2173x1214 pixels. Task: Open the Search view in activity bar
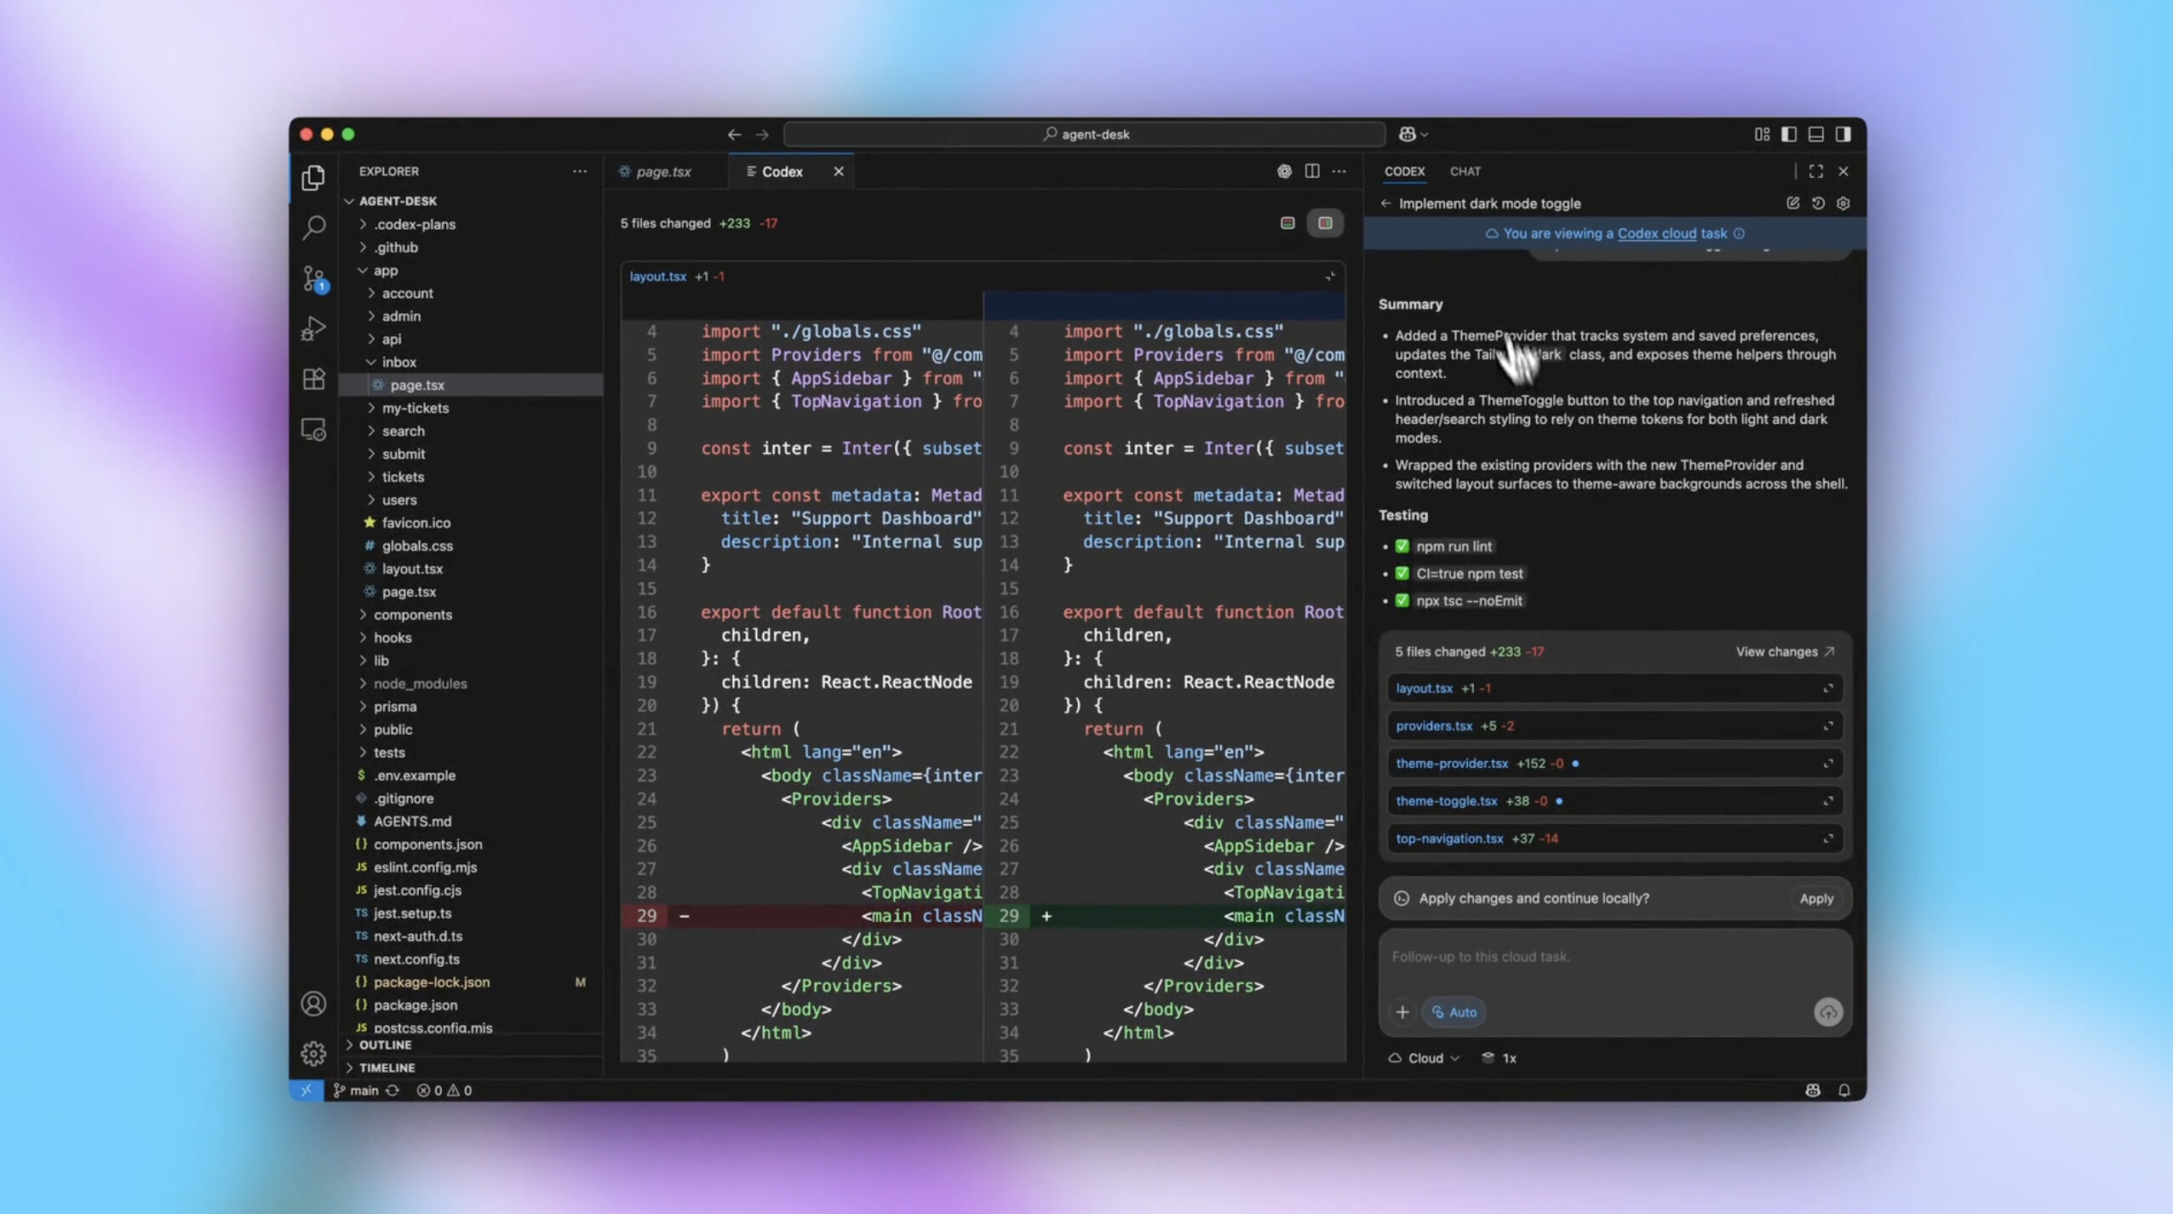click(314, 226)
